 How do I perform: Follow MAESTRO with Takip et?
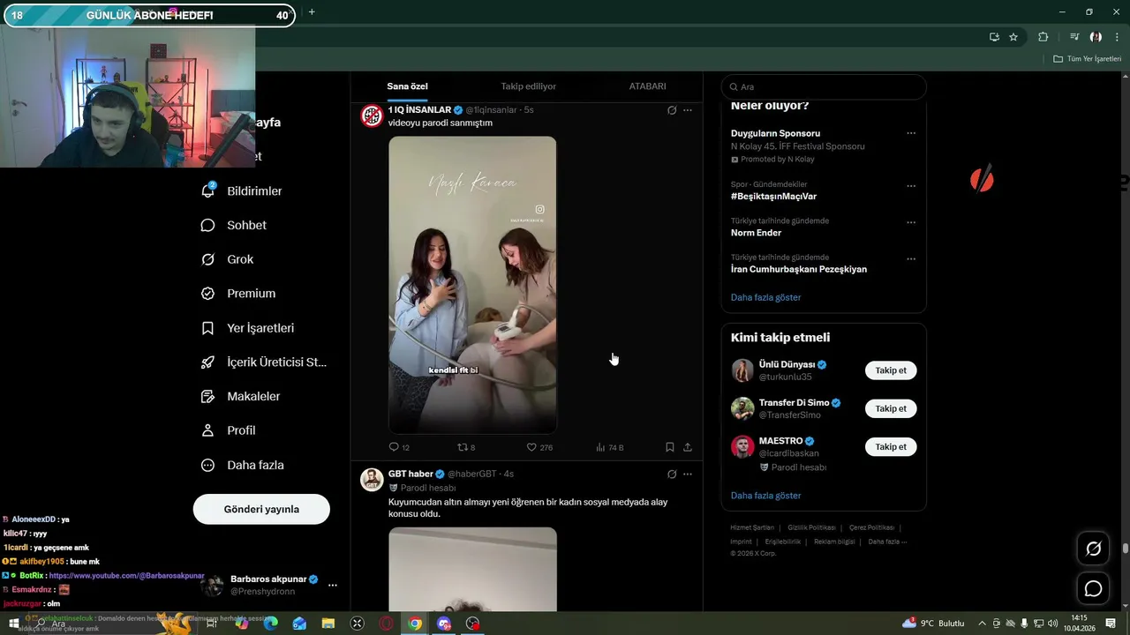coord(891,446)
